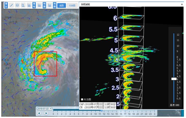
Task: Switch to the 行政图 administrative map
Action: 72,5
